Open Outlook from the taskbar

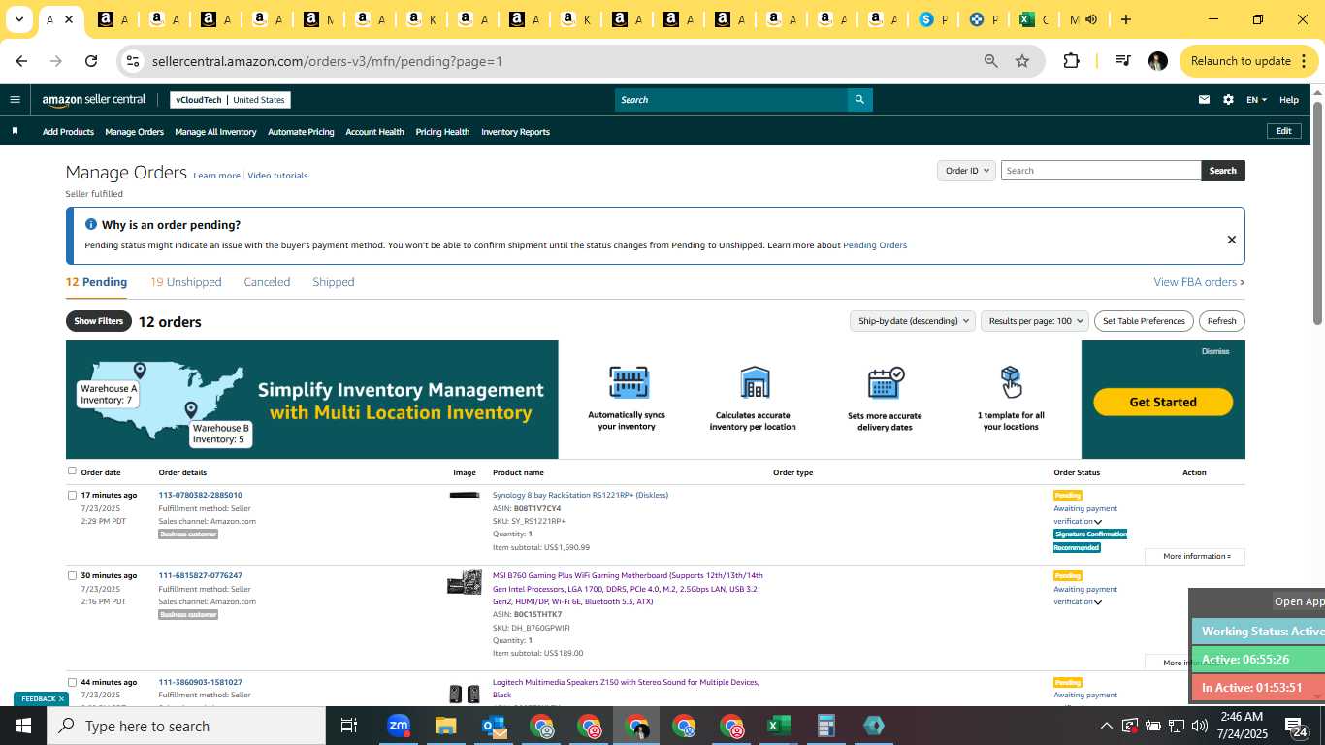point(494,726)
